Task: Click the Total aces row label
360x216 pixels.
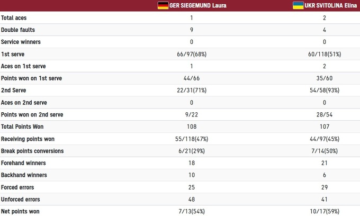Action: (x=14, y=17)
